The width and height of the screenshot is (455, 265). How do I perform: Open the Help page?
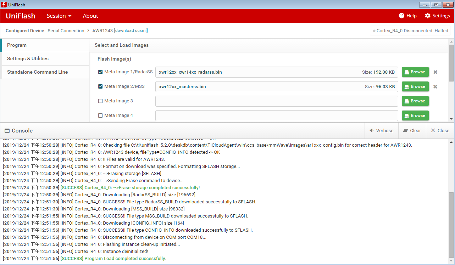pos(407,16)
